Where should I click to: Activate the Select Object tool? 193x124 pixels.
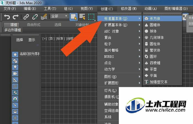click(74, 17)
